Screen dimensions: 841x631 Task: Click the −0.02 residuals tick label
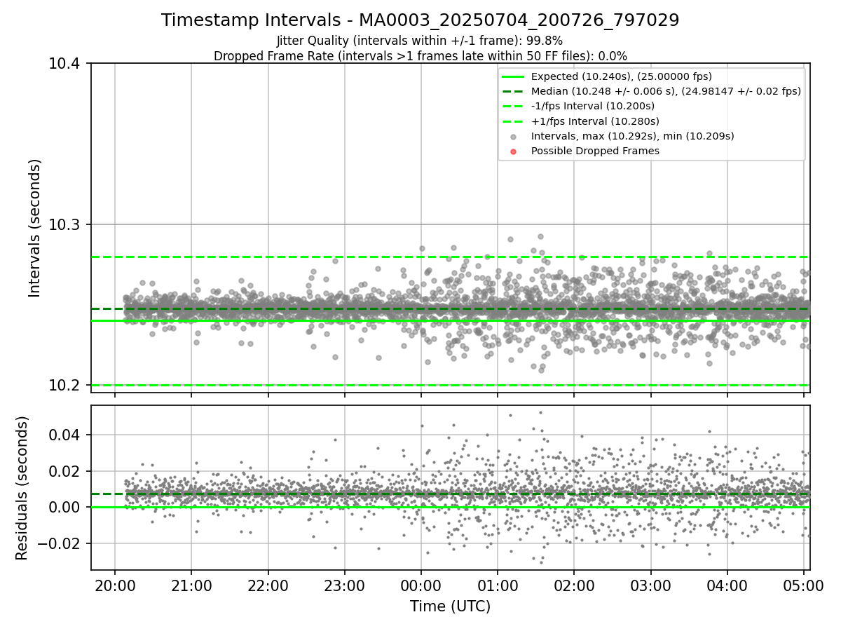[x=60, y=543]
